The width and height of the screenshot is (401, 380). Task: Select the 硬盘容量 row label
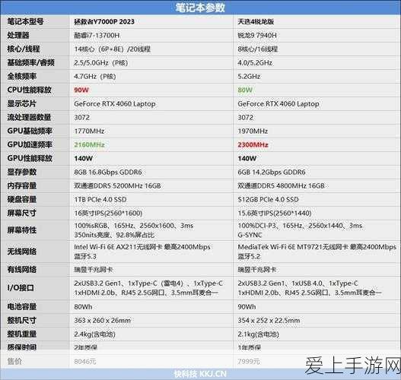(x=22, y=199)
